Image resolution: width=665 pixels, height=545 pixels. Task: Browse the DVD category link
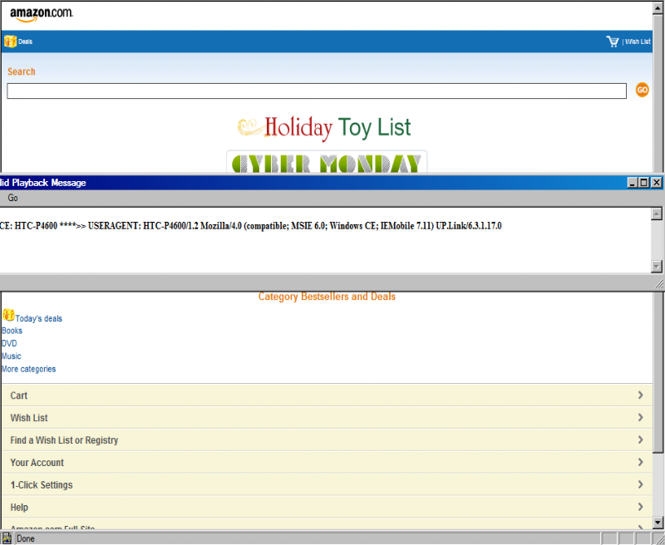click(9, 343)
